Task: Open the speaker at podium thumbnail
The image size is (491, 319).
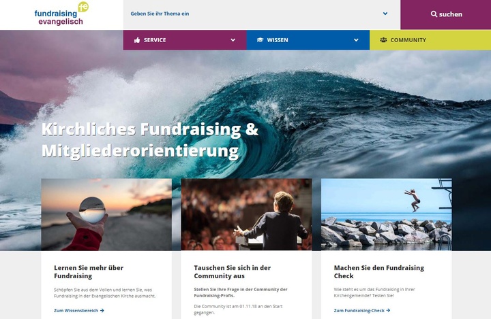Action: click(x=246, y=214)
